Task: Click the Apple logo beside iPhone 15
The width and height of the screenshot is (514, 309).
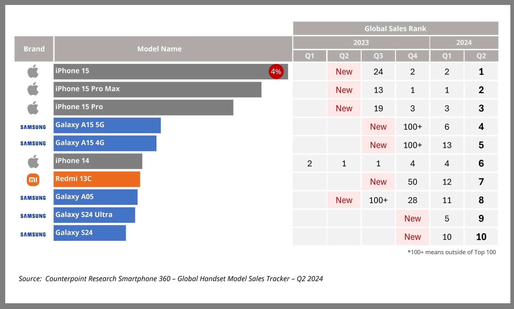Action: [x=33, y=71]
